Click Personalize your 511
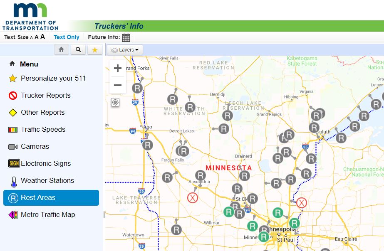This screenshot has width=384, height=251. pyautogui.click(x=53, y=78)
